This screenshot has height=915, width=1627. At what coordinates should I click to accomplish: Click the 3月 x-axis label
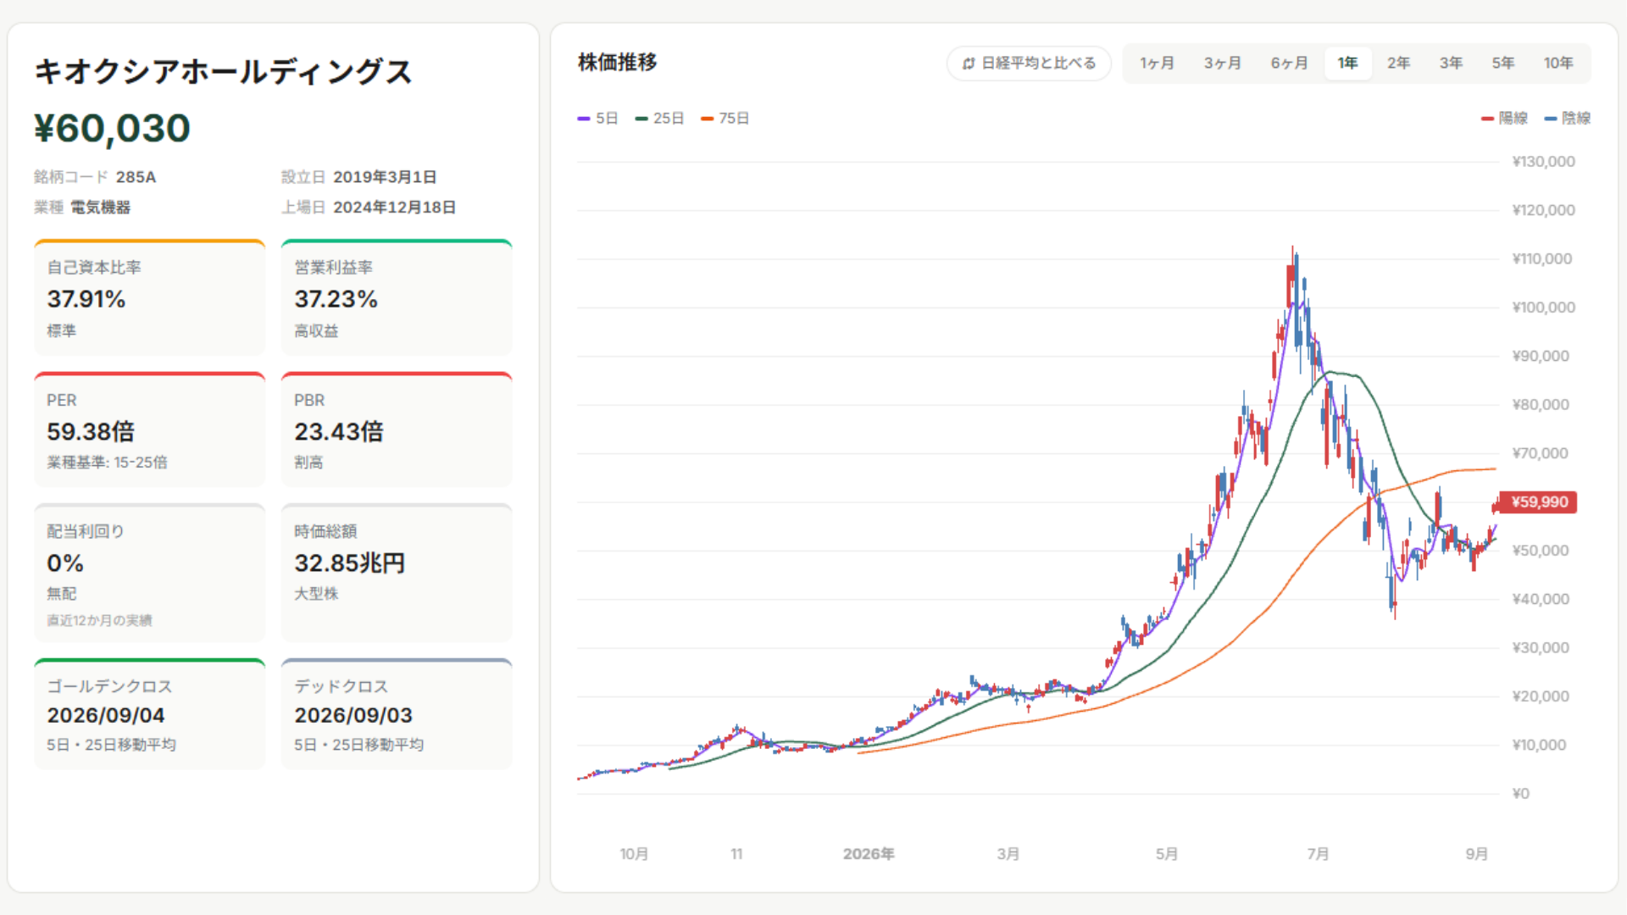click(1008, 854)
